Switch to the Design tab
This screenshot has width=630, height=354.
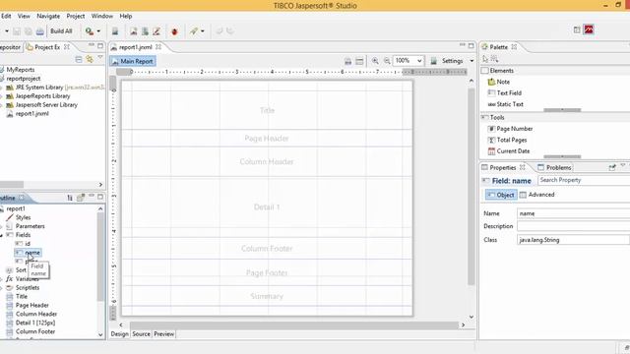tap(119, 334)
